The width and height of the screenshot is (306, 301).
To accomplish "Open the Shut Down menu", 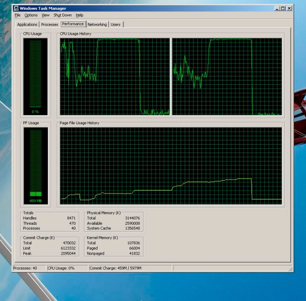I will (63, 15).
